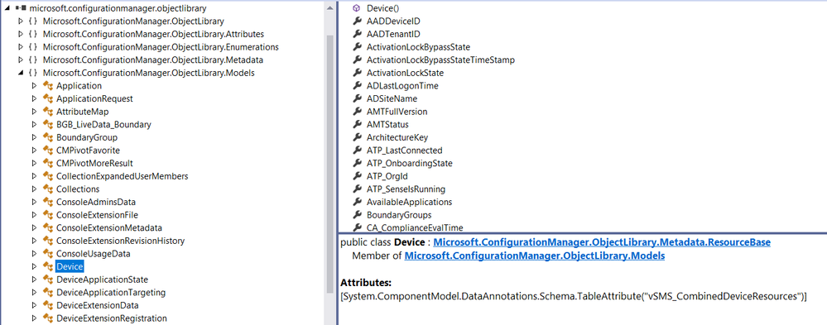The height and width of the screenshot is (325, 827).
Task: Click the assembly icon for microsoft.configurationmanager.objectlibrary
Action: tap(20, 8)
